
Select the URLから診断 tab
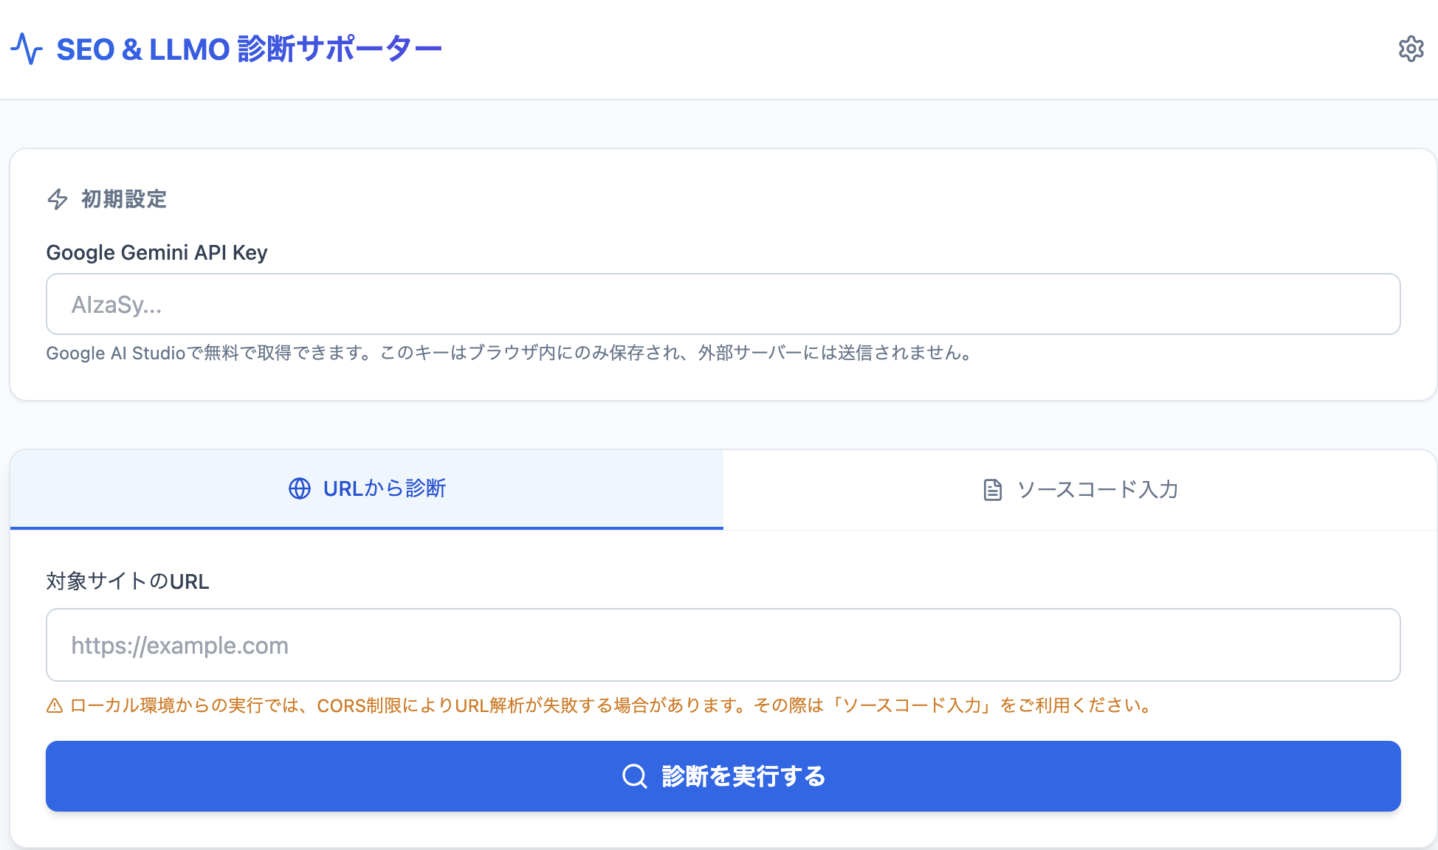click(x=366, y=489)
